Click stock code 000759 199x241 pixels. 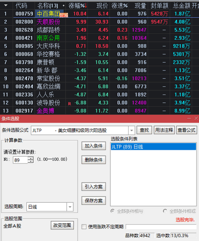click(x=24, y=14)
